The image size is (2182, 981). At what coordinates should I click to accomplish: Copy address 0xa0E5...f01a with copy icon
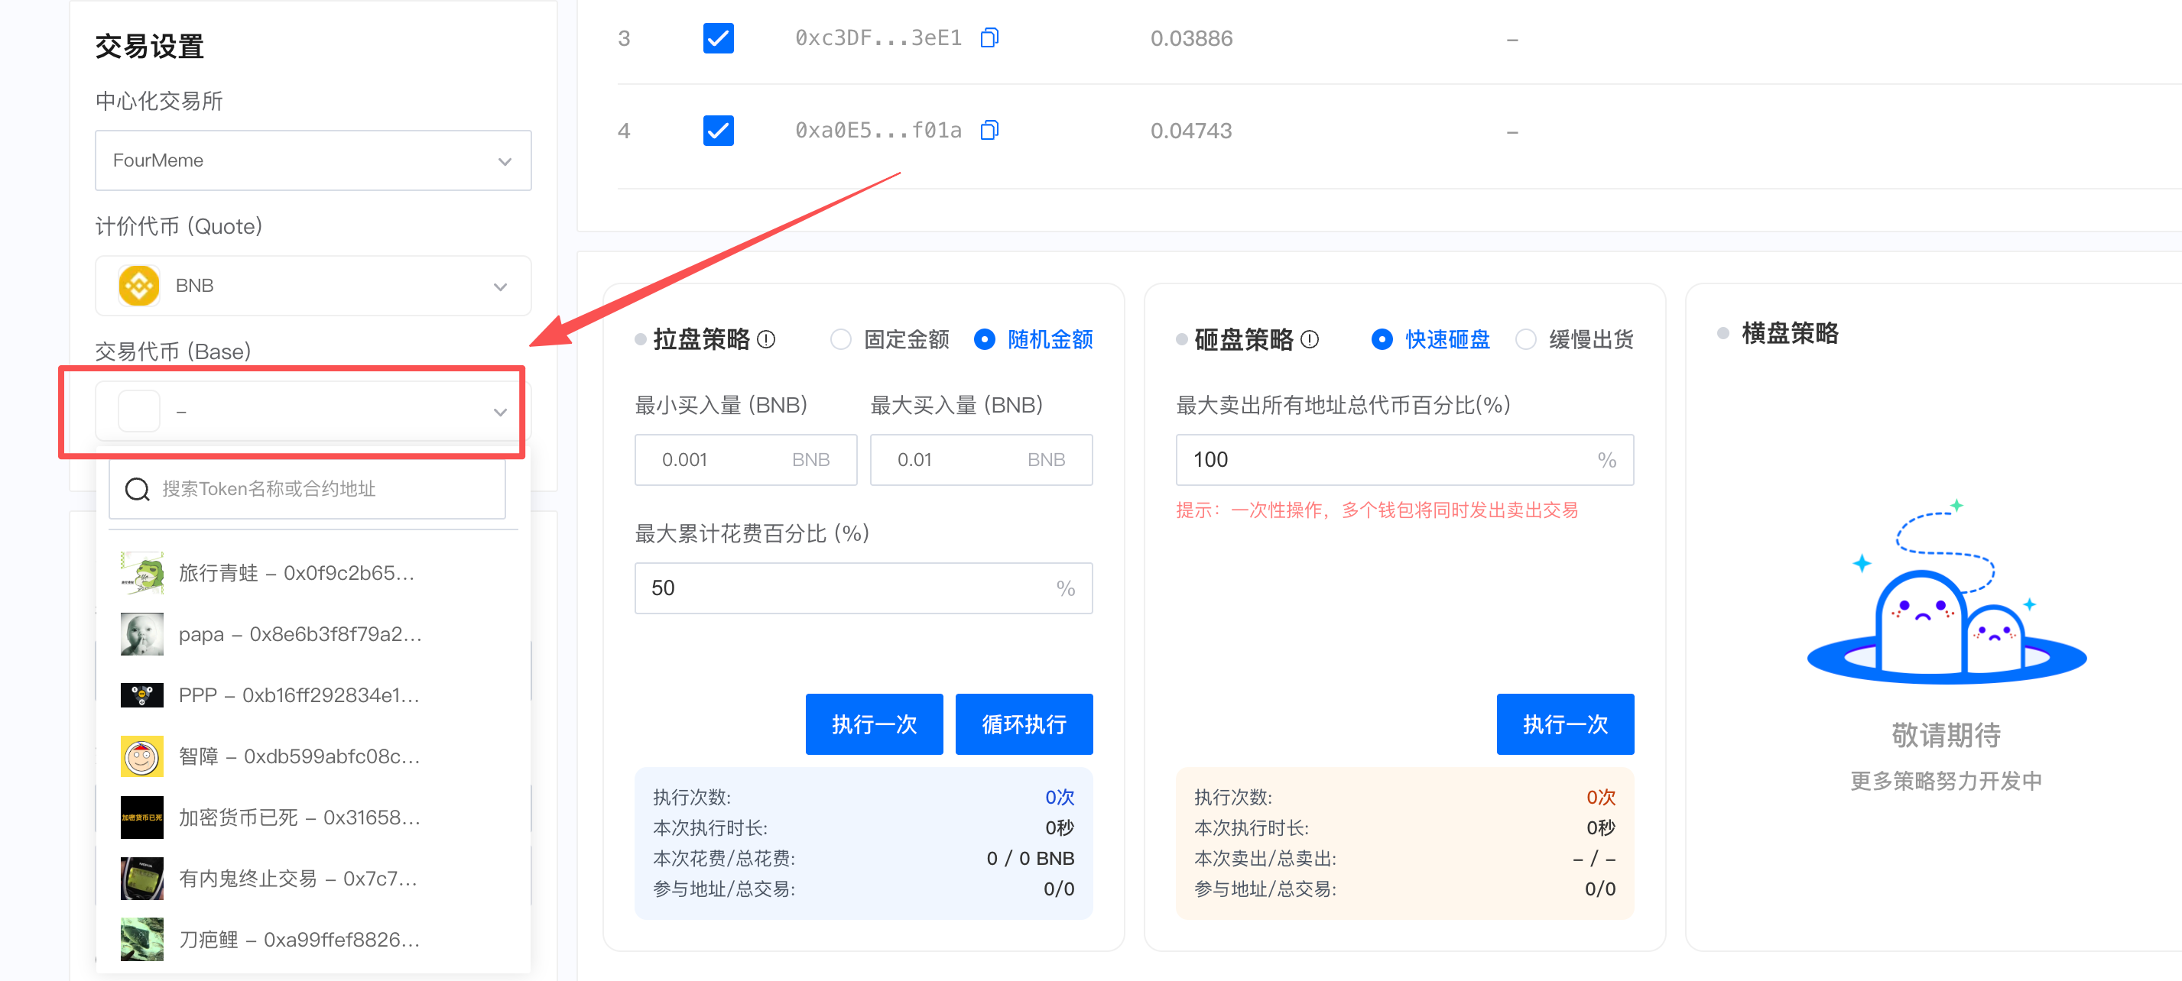click(989, 131)
